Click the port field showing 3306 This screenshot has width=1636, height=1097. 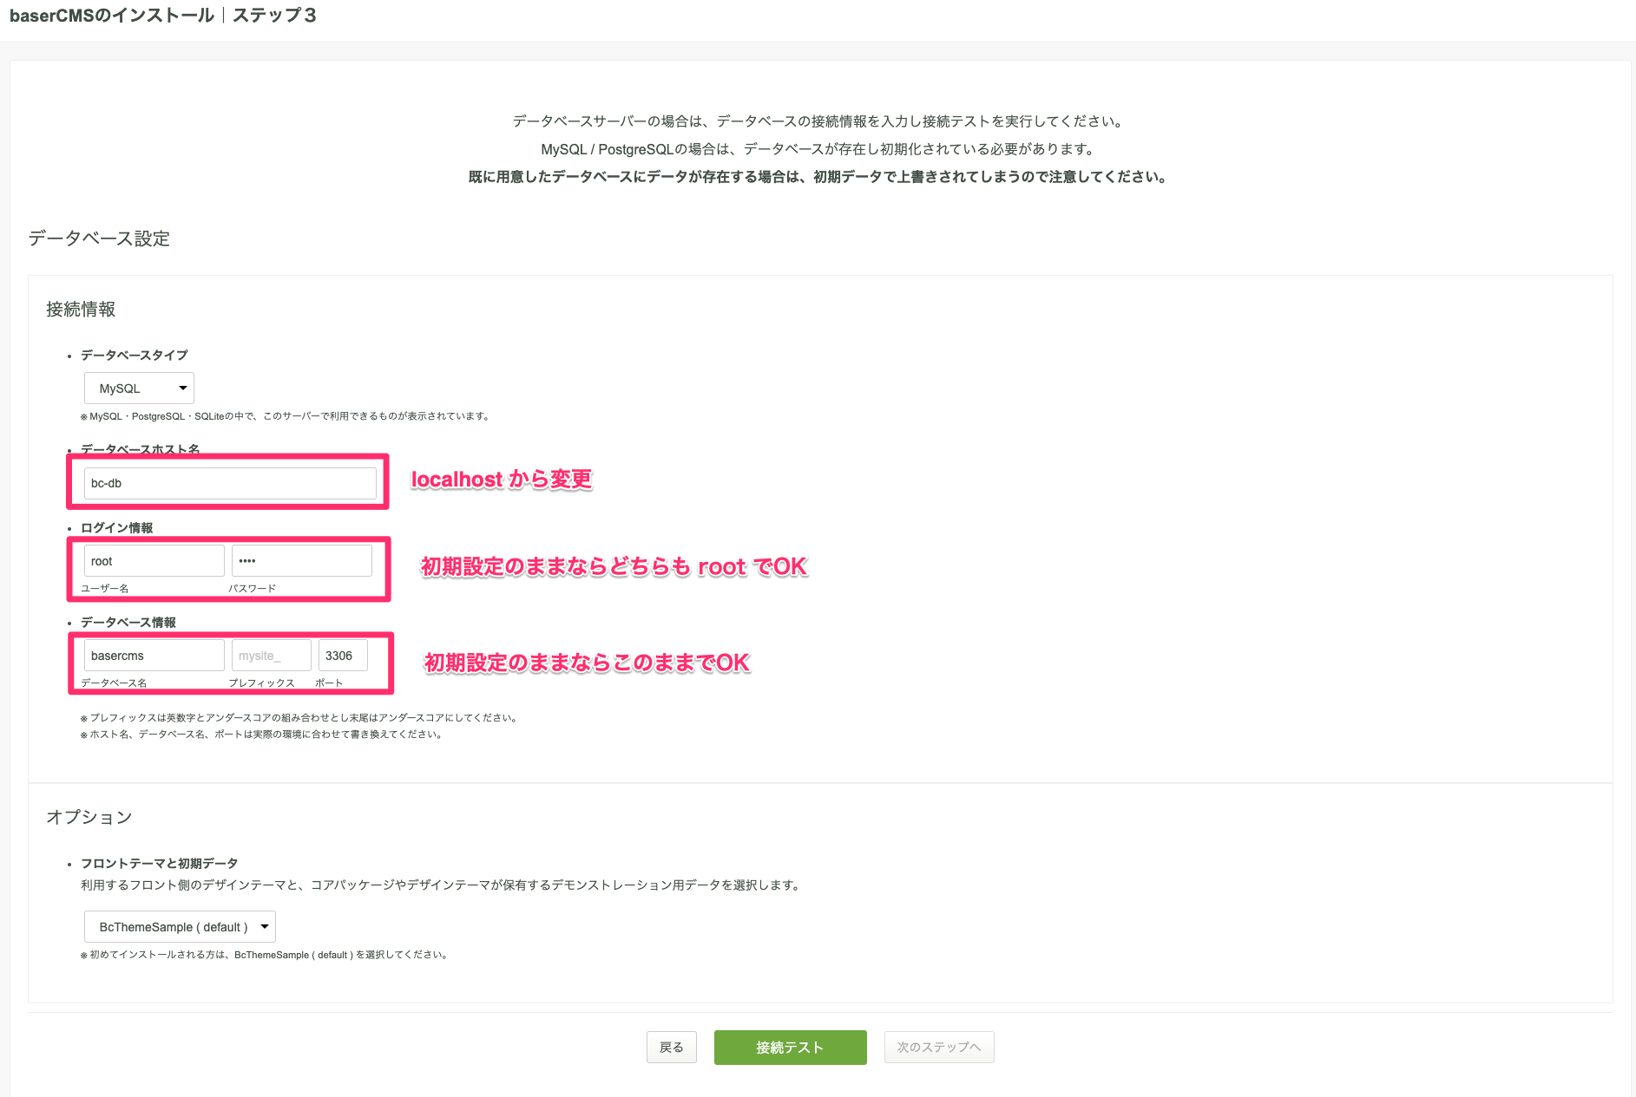(343, 656)
